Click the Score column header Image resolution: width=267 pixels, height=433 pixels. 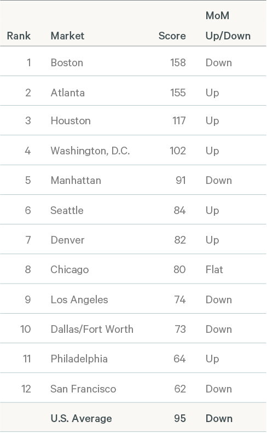click(172, 36)
